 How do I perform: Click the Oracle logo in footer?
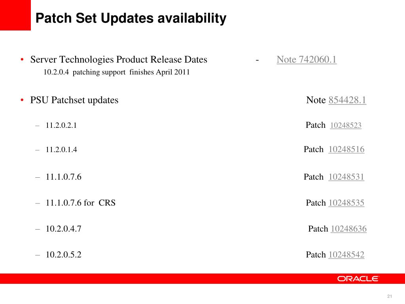click(358, 279)
